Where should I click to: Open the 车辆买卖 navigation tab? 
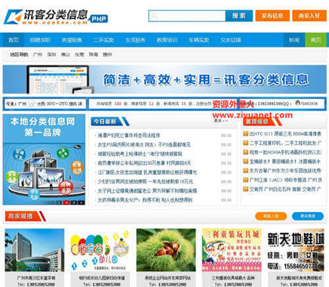coord(199,40)
